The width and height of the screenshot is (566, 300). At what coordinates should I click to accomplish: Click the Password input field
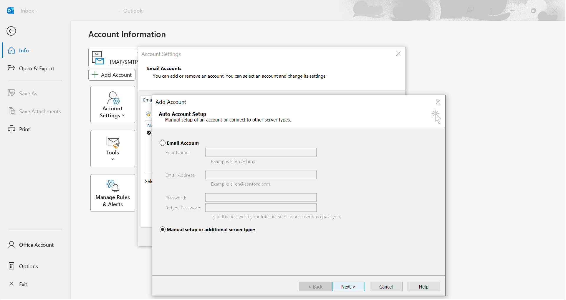(261, 198)
